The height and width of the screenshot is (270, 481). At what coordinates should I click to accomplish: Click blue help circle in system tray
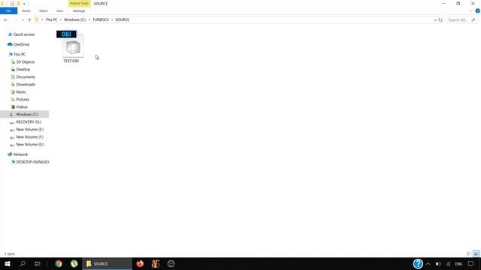click(x=418, y=263)
